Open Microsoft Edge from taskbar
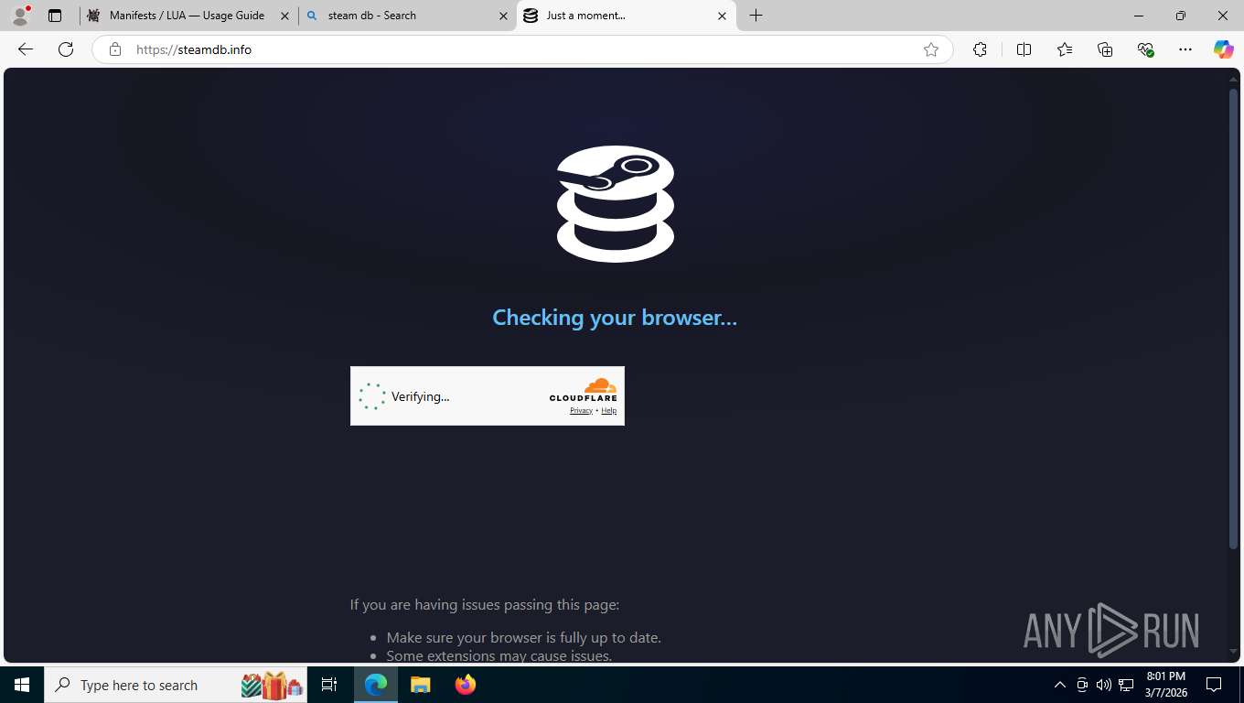The image size is (1244, 703). click(376, 685)
